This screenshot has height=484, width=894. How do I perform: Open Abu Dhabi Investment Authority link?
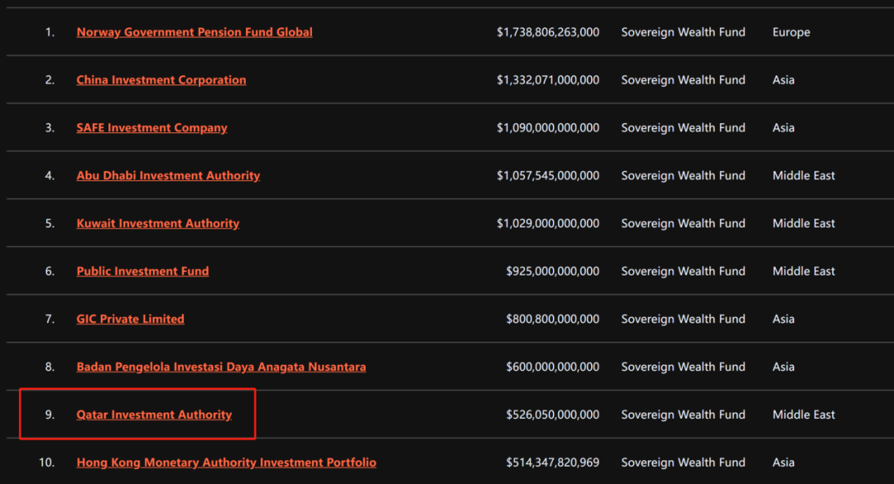pos(168,175)
